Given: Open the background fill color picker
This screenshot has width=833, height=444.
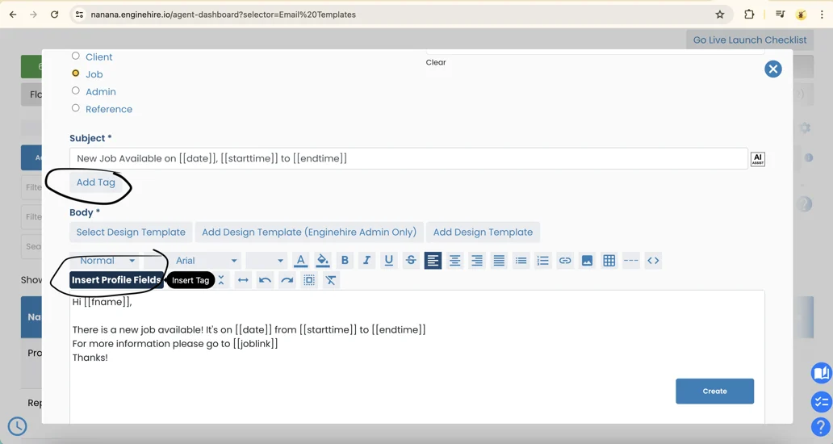Looking at the screenshot, I should pyautogui.click(x=323, y=260).
